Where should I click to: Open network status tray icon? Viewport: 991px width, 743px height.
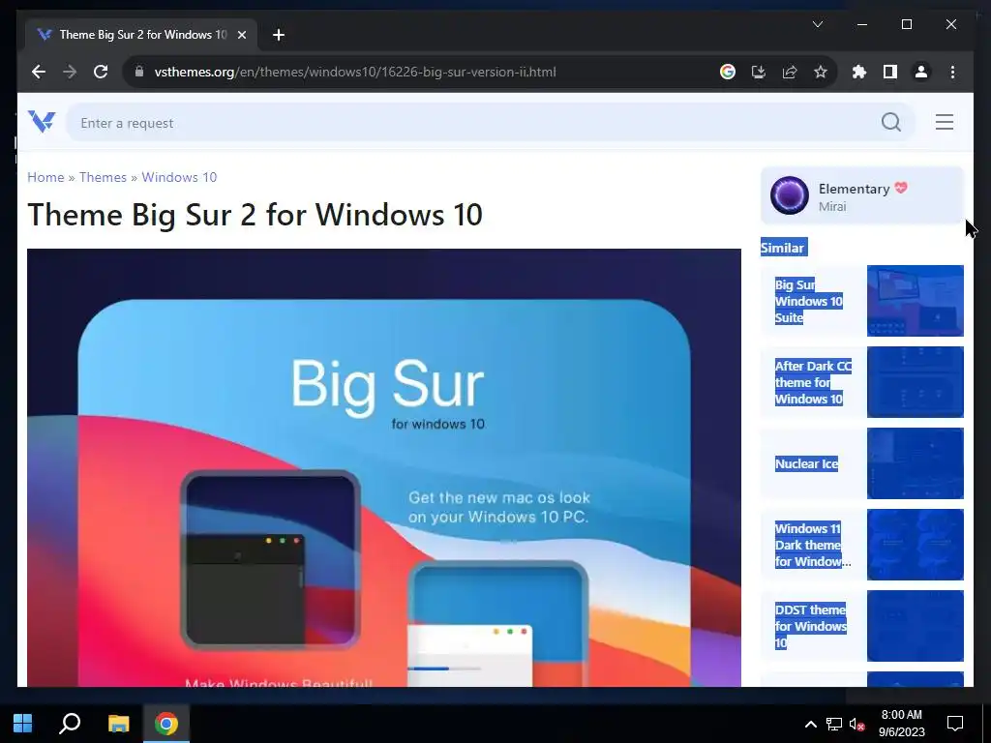click(x=834, y=724)
